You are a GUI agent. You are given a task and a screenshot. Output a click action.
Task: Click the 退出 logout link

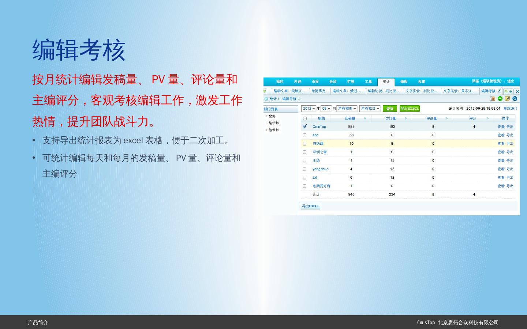pos(511,81)
